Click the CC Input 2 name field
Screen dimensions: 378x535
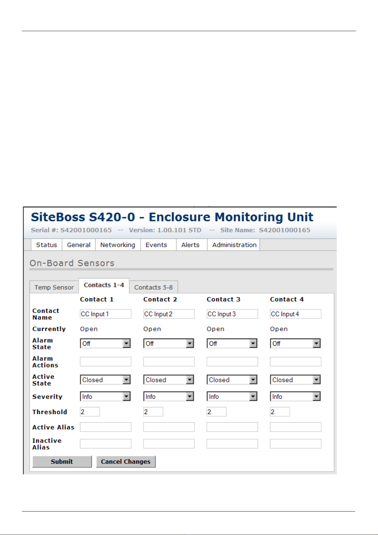pos(169,314)
